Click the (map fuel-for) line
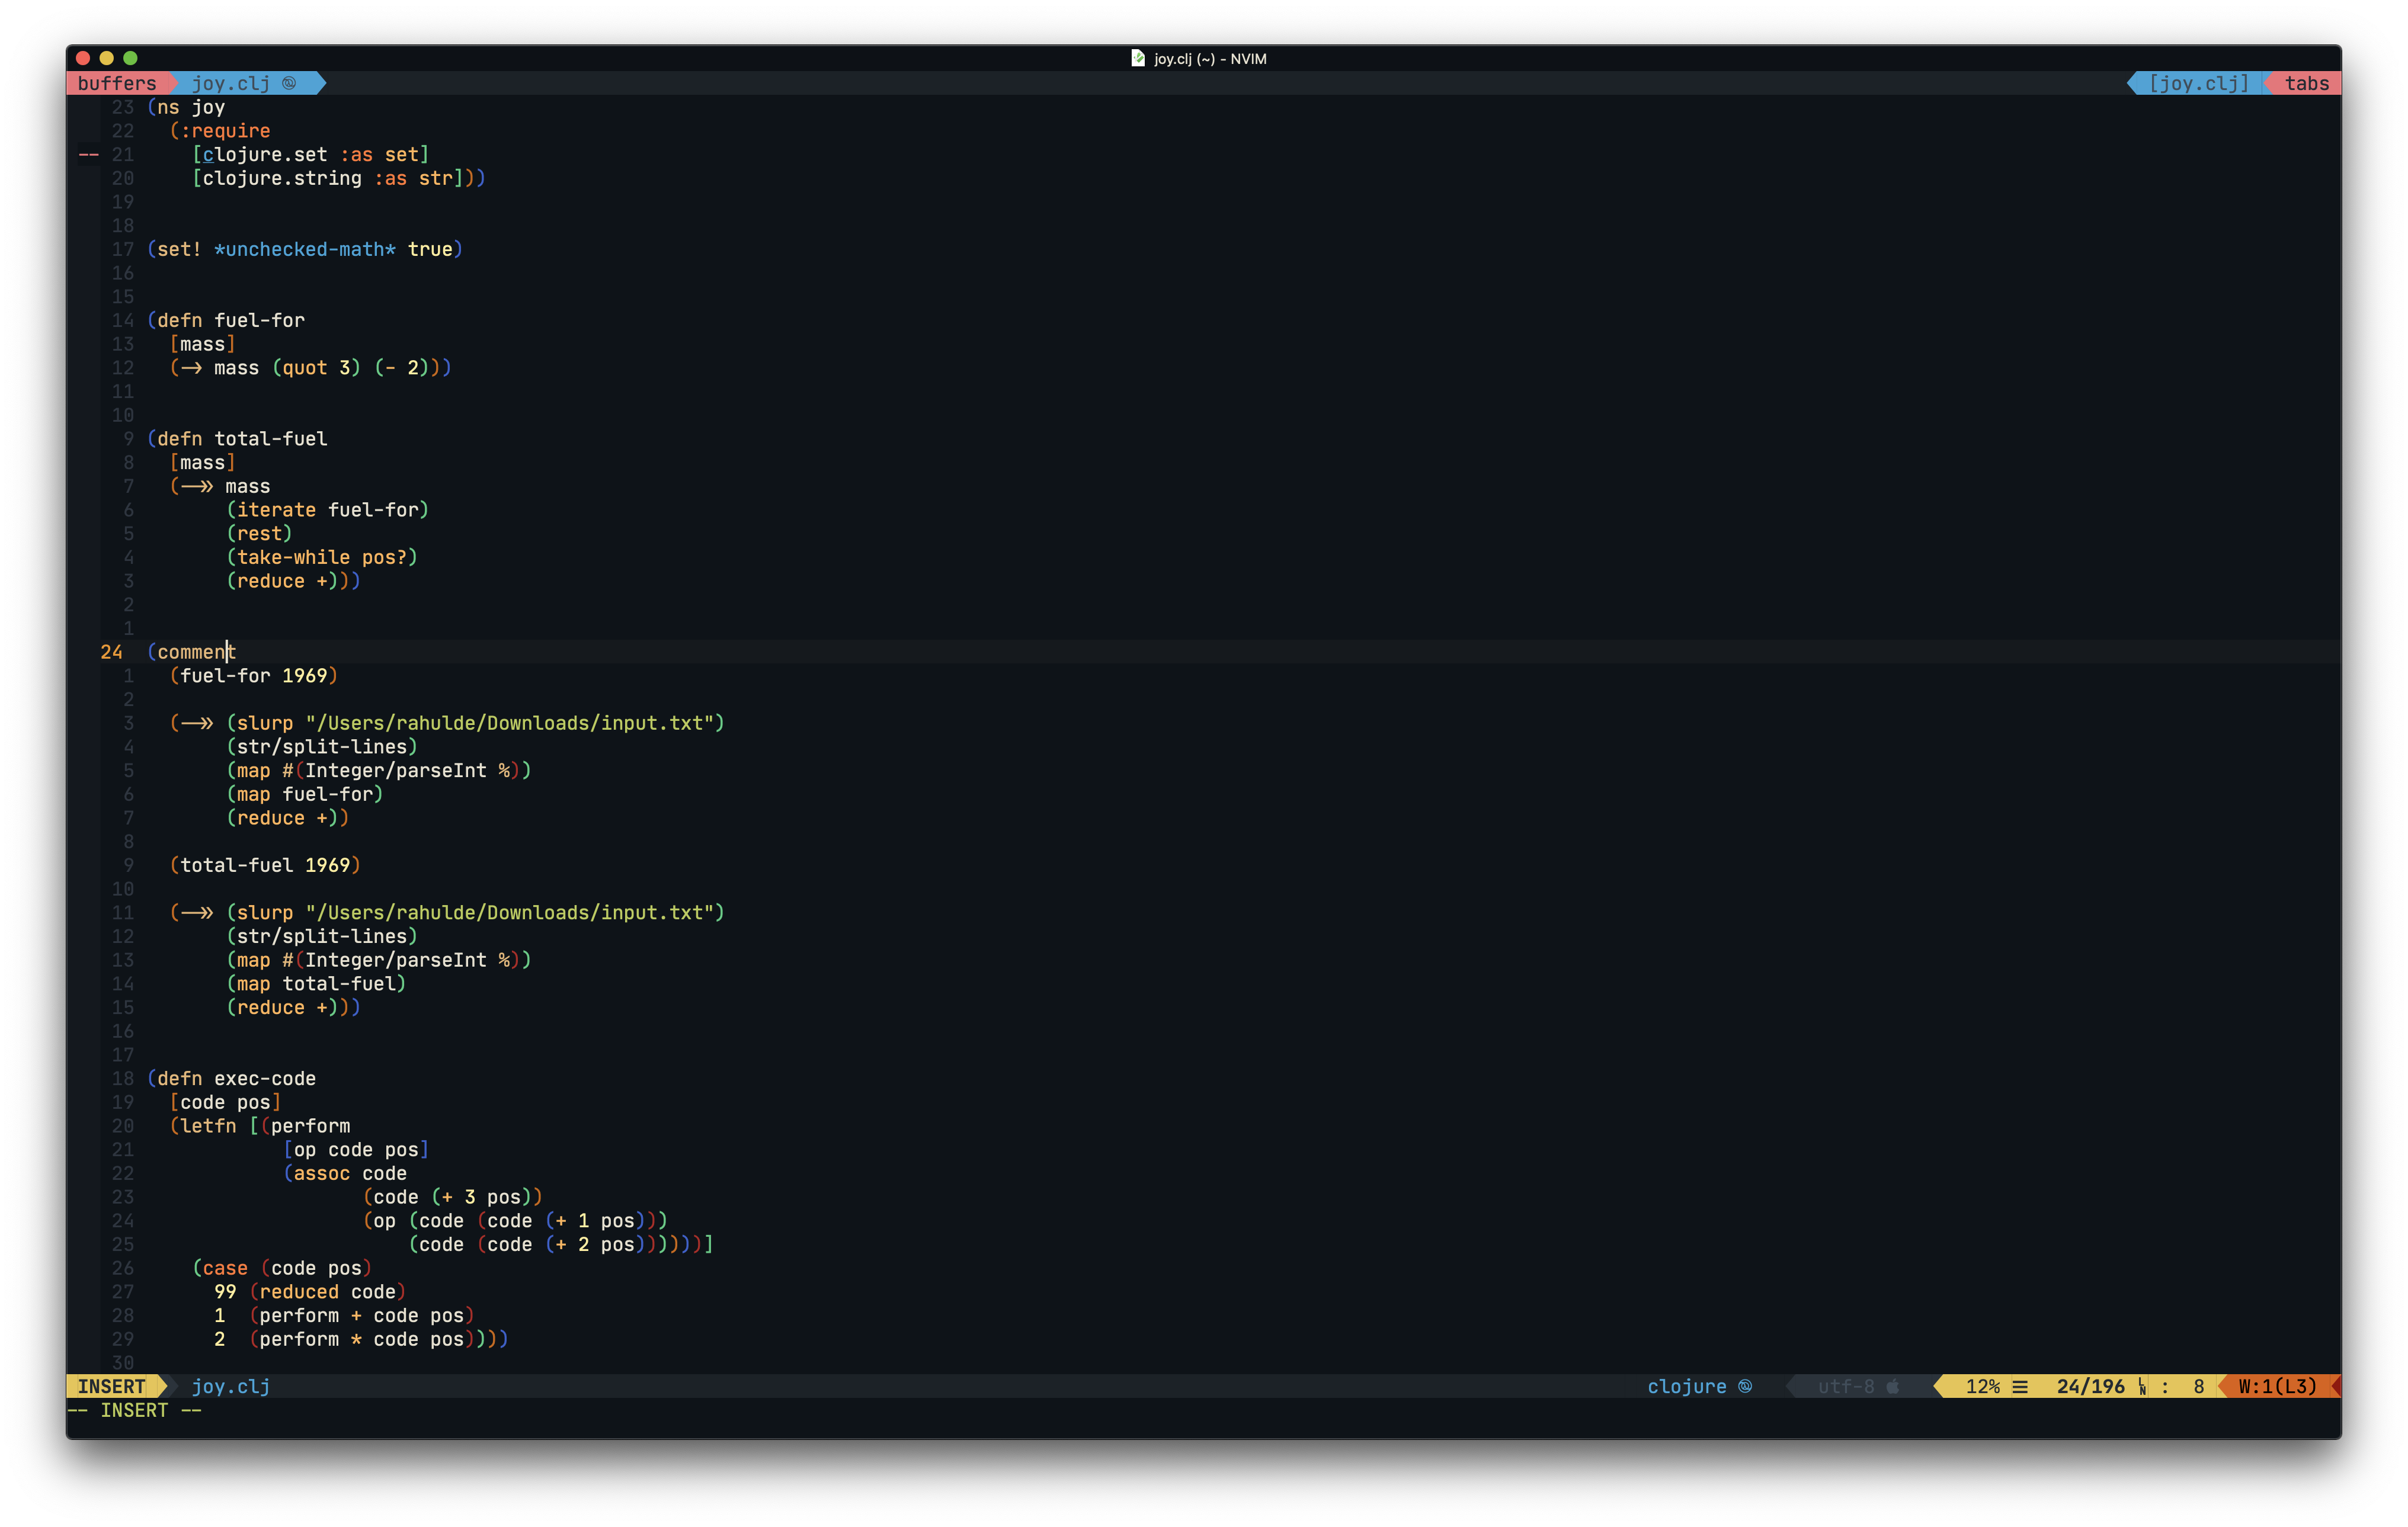The height and width of the screenshot is (1527, 2408). (305, 794)
